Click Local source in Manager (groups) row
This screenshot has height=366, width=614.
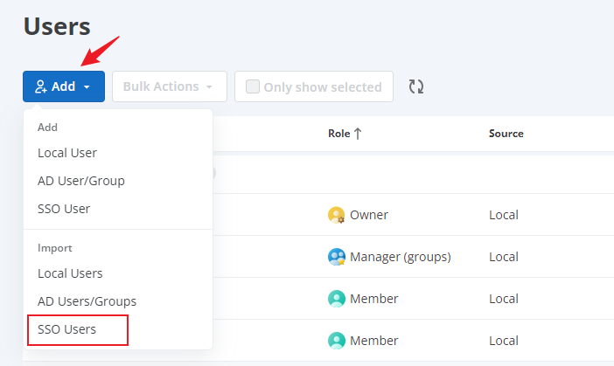(x=504, y=257)
